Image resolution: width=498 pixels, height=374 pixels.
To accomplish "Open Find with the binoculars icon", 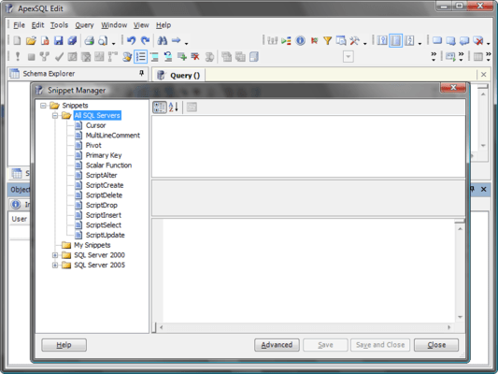I will pyautogui.click(x=163, y=40).
